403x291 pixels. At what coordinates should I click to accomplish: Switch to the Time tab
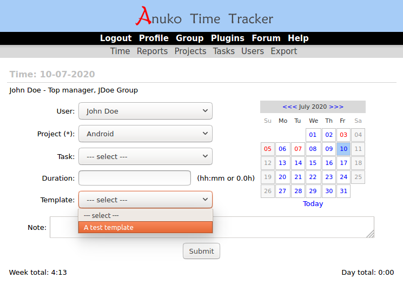(120, 51)
